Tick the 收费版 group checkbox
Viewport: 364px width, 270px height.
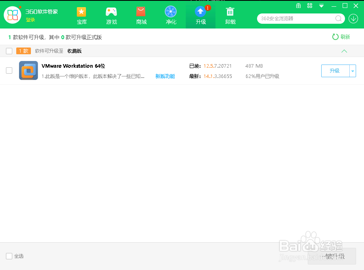coord(9,51)
